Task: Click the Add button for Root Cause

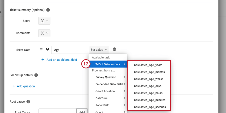Action: click(x=82, y=111)
